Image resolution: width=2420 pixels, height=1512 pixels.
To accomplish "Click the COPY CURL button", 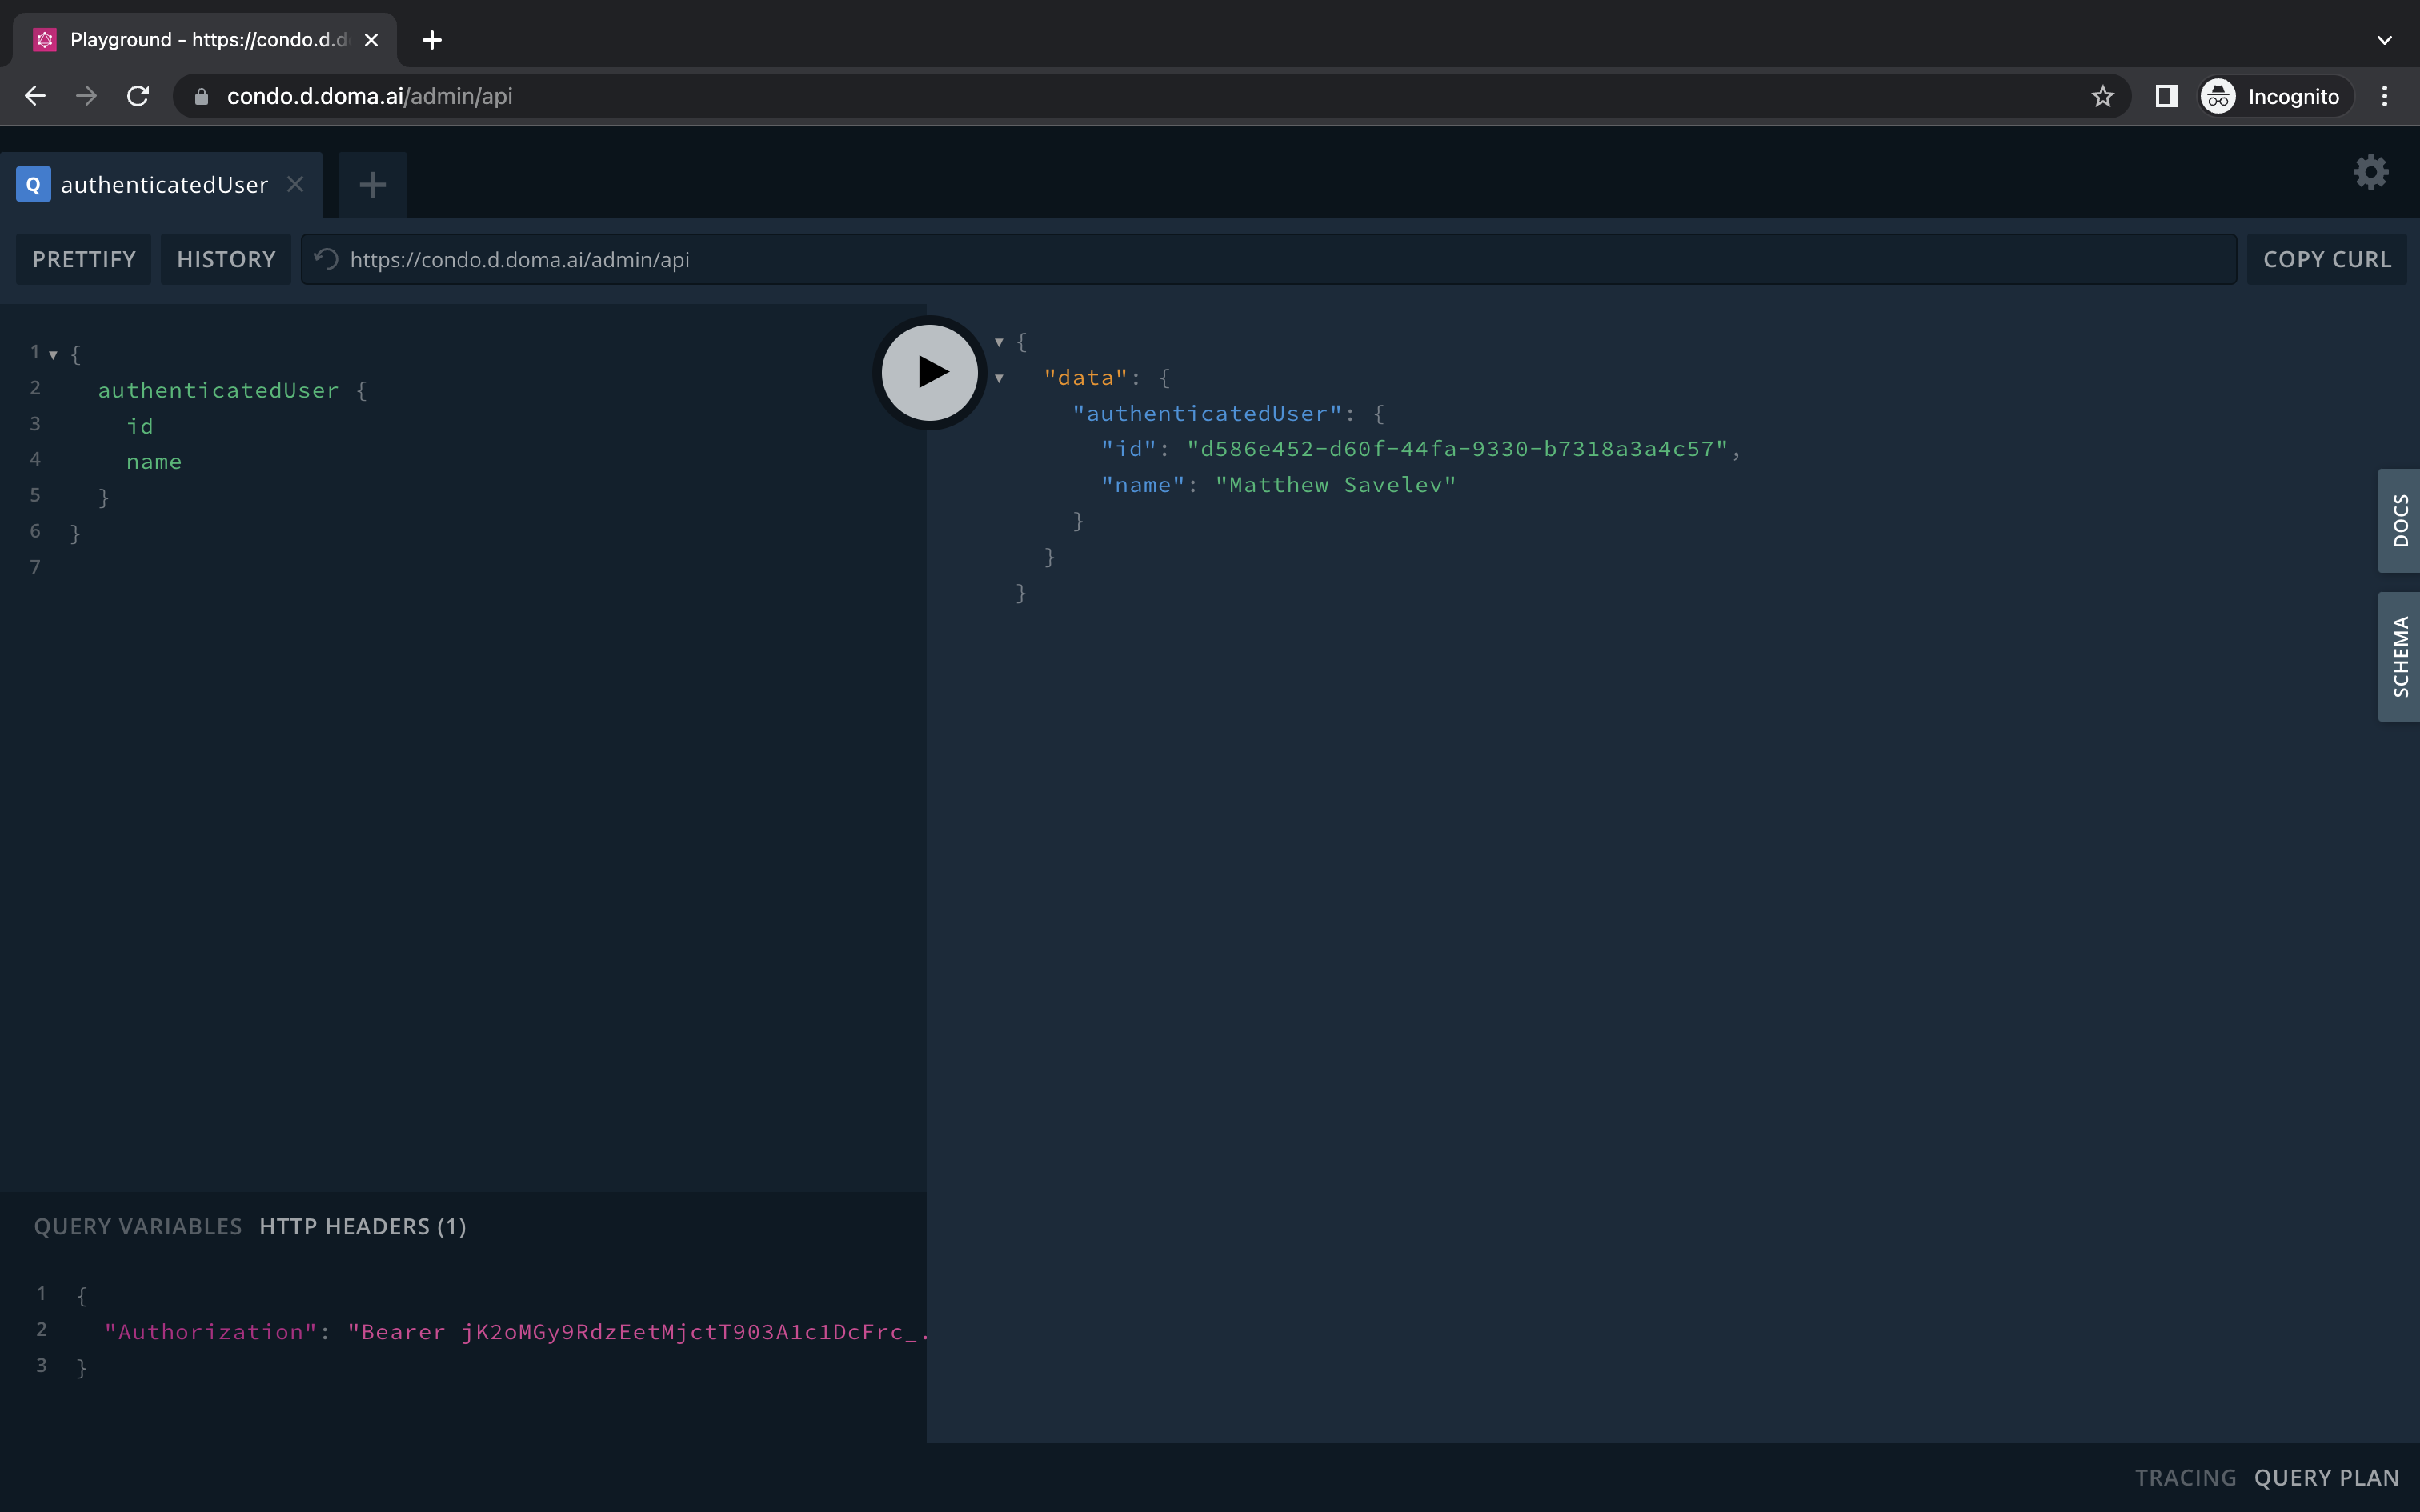I will (x=2326, y=259).
